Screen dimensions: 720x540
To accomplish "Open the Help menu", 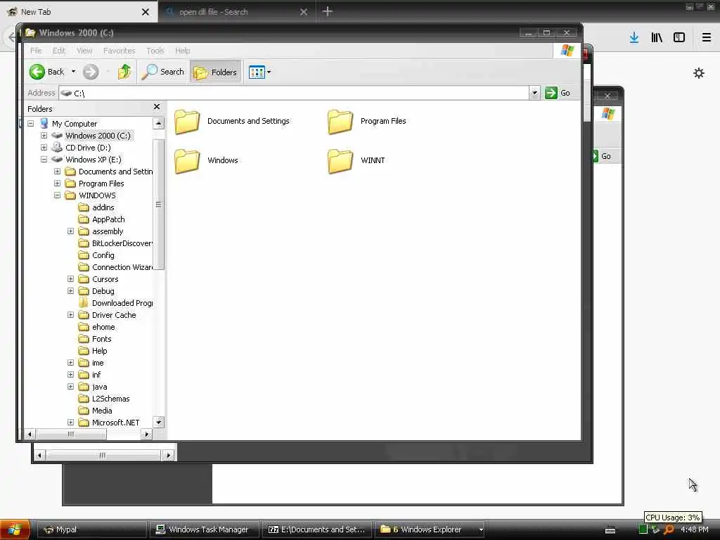I will [183, 51].
